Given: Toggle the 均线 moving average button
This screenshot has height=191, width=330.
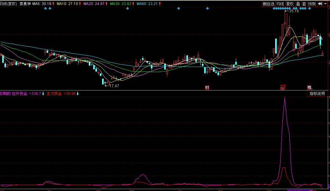Looking at the screenshot, I should [280, 4].
